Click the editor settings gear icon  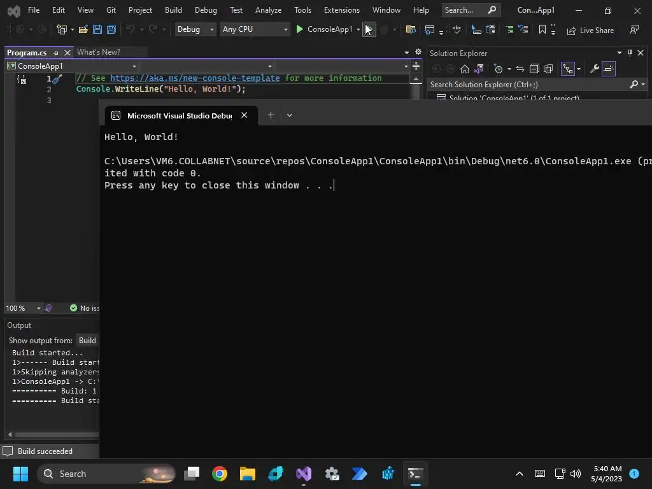click(x=418, y=52)
